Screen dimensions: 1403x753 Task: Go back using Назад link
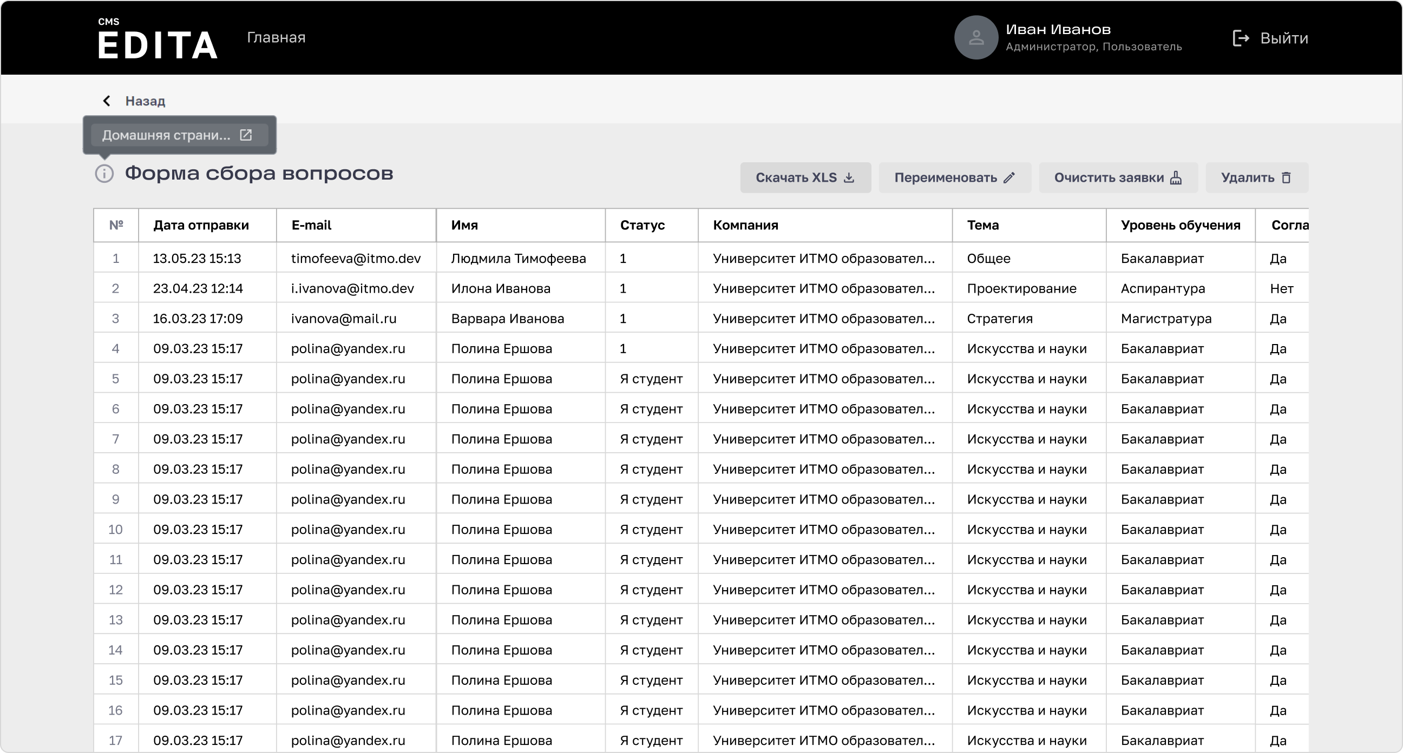tap(145, 101)
